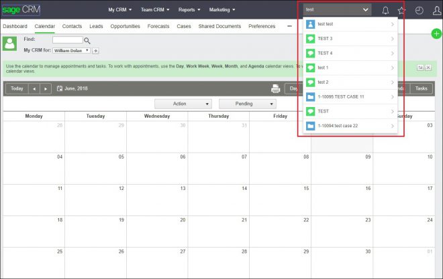Open recent items clock icon

click(420, 10)
